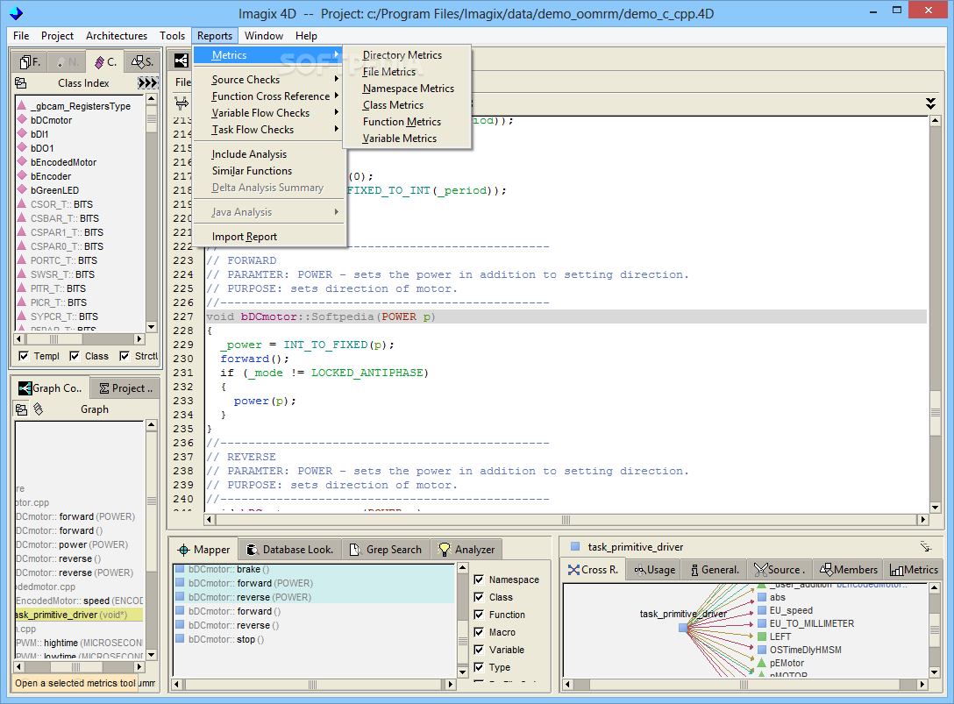The height and width of the screenshot is (704, 954).
Task: Expand the Java Analysis submenu
Action: coord(269,212)
